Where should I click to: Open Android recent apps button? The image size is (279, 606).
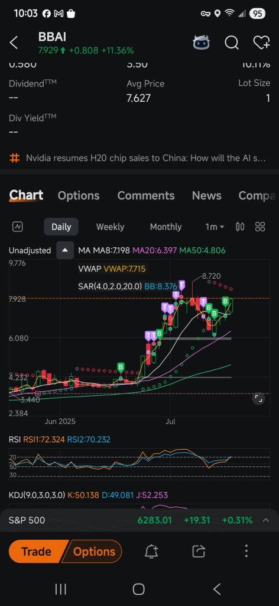(60, 589)
